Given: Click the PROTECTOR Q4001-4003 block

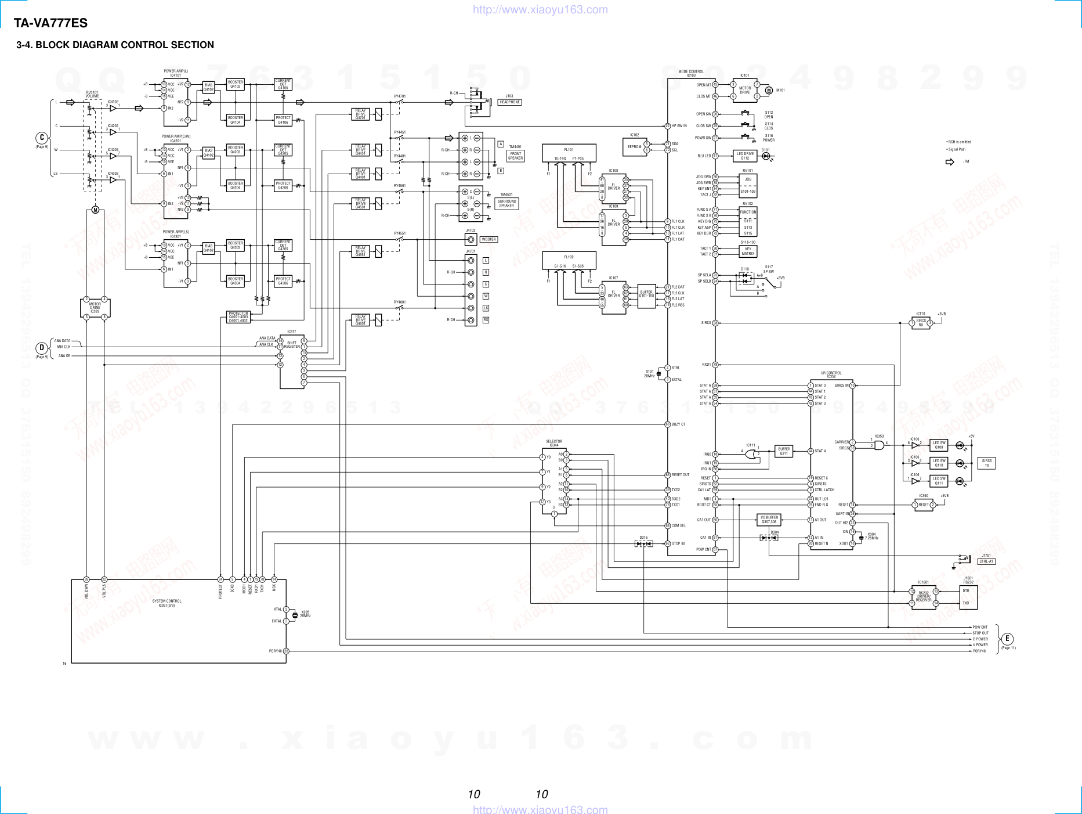Looking at the screenshot, I should [238, 317].
